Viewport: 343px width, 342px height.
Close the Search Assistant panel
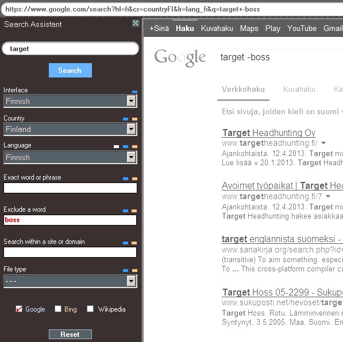(136, 23)
